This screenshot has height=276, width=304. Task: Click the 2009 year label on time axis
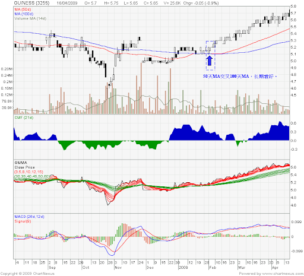point(183,268)
